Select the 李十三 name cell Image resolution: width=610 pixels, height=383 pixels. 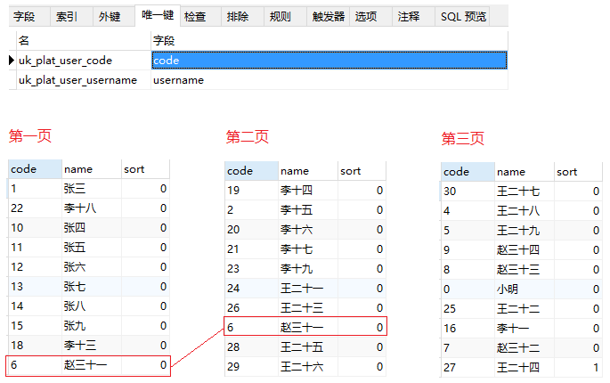coord(92,346)
